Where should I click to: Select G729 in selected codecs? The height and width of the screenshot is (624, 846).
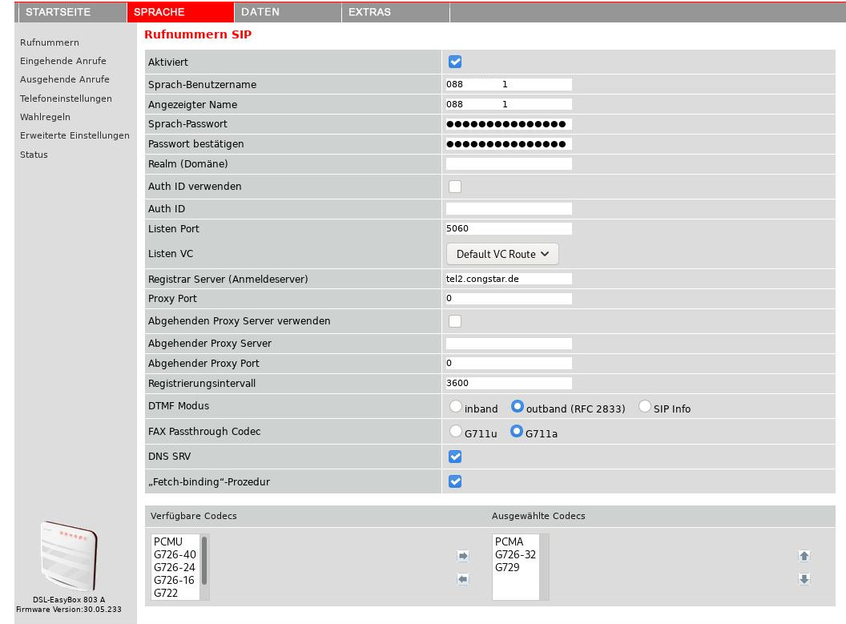[516, 567]
